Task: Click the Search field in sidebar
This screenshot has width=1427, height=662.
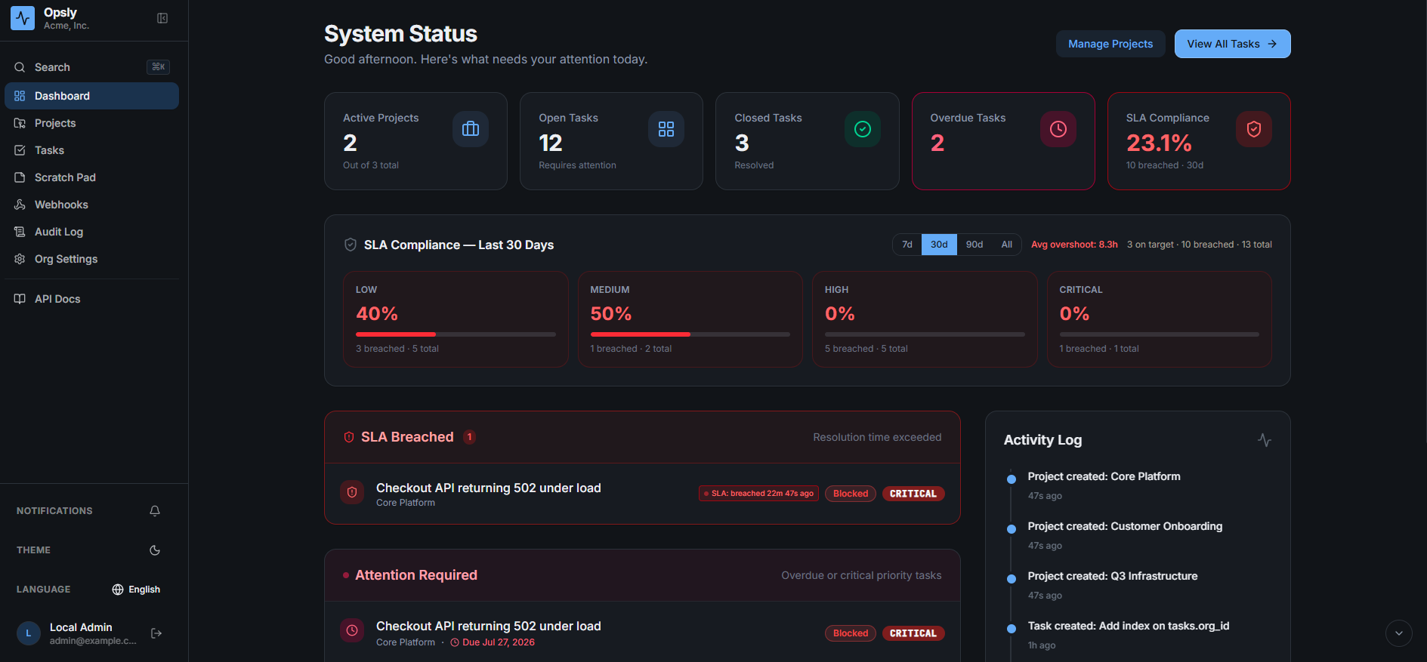Action: coord(91,67)
